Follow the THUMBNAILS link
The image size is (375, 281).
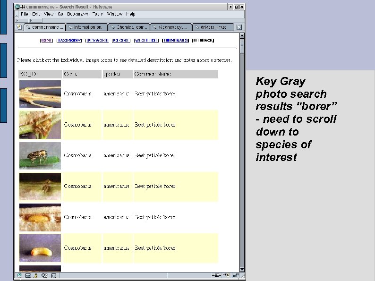click(x=175, y=41)
